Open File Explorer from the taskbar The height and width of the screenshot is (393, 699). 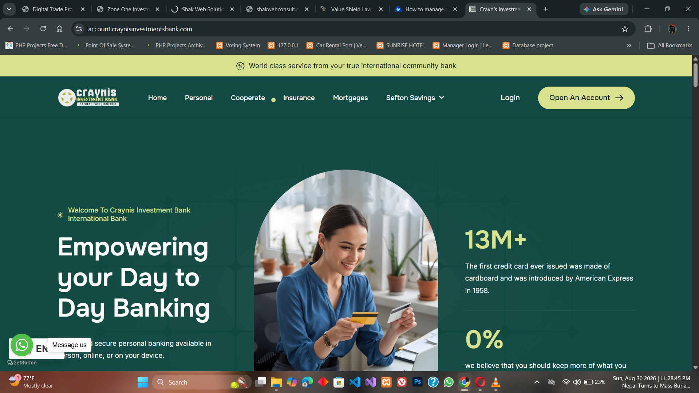click(276, 382)
